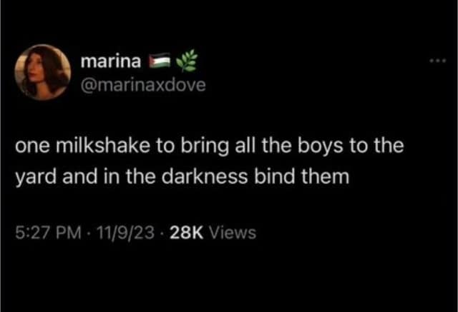
Task: Click the word "darkness" in the tweet
Action: click(204, 176)
